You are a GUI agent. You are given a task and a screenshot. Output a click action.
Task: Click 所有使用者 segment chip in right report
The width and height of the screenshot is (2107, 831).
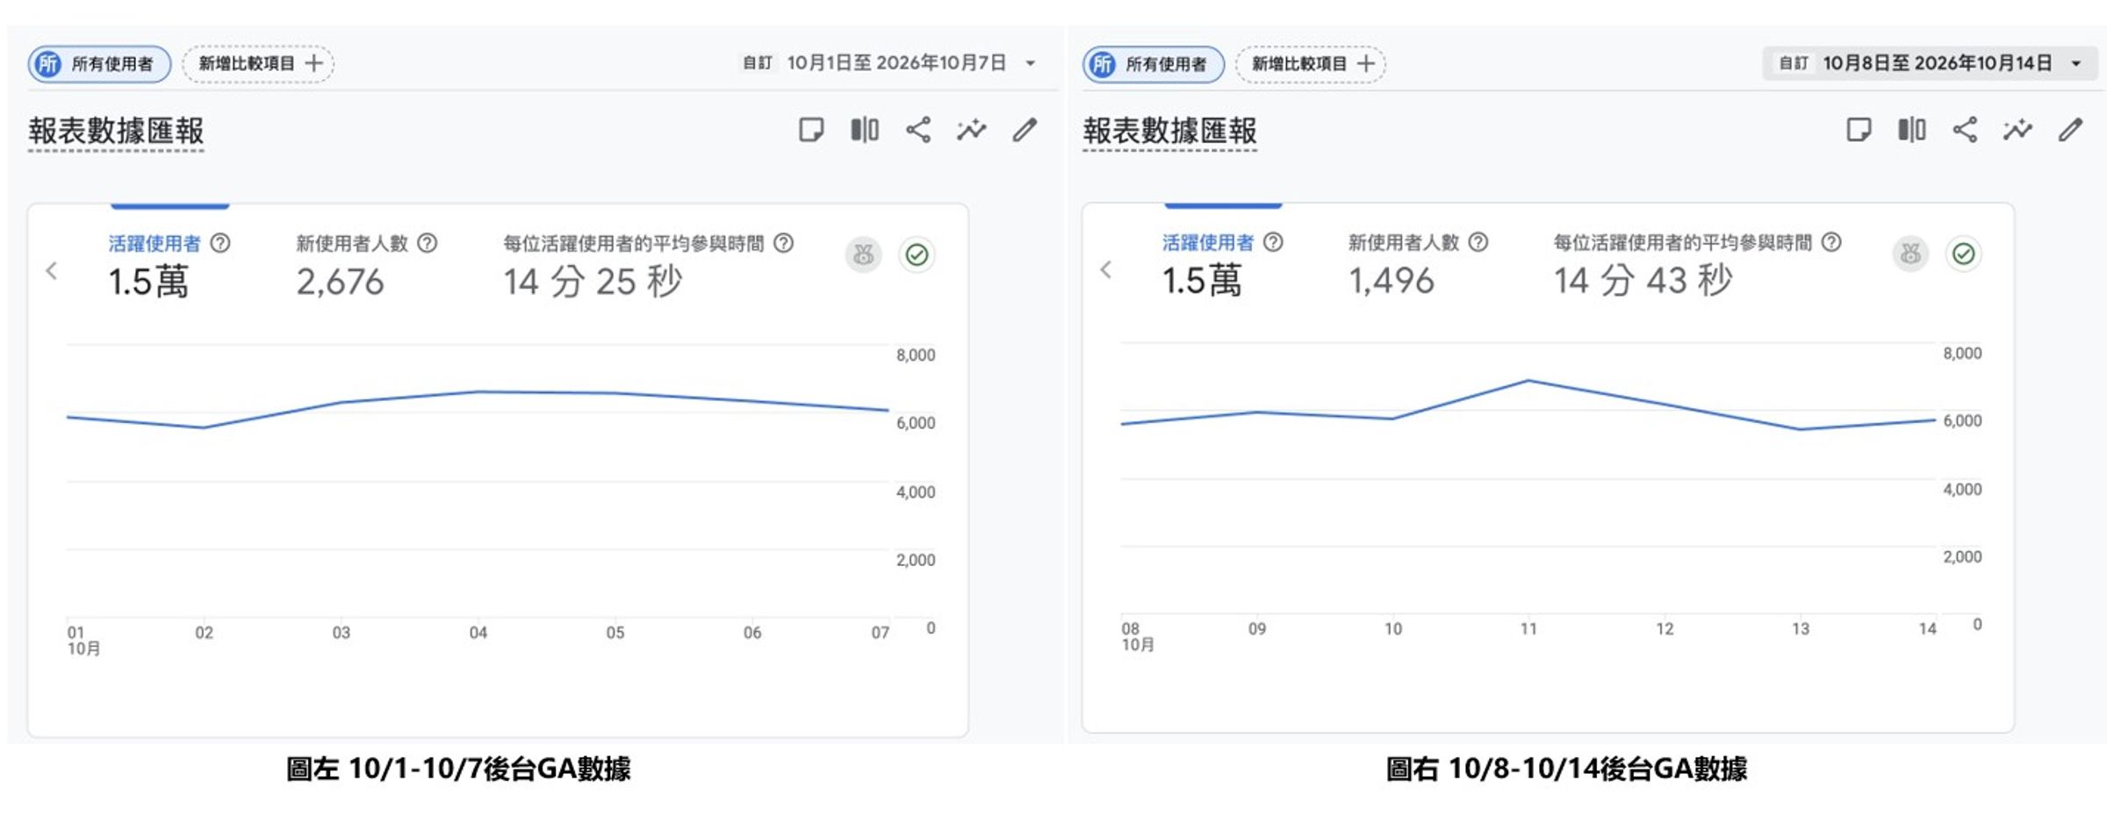[1153, 64]
